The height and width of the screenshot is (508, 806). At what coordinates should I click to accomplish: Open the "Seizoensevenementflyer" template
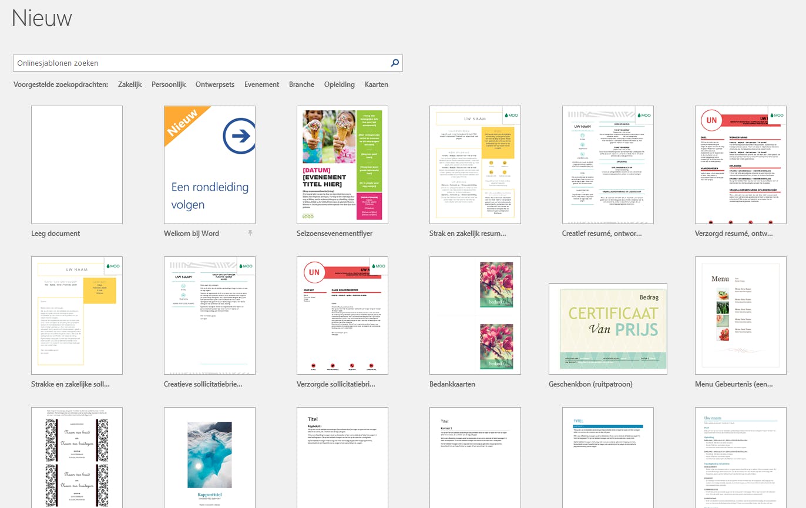point(342,164)
